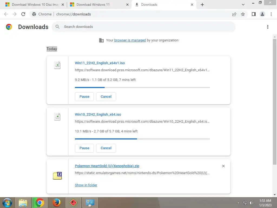Open Win11_22H2_English_x64v1.iso file link
The height and width of the screenshot is (208, 277).
click(100, 63)
